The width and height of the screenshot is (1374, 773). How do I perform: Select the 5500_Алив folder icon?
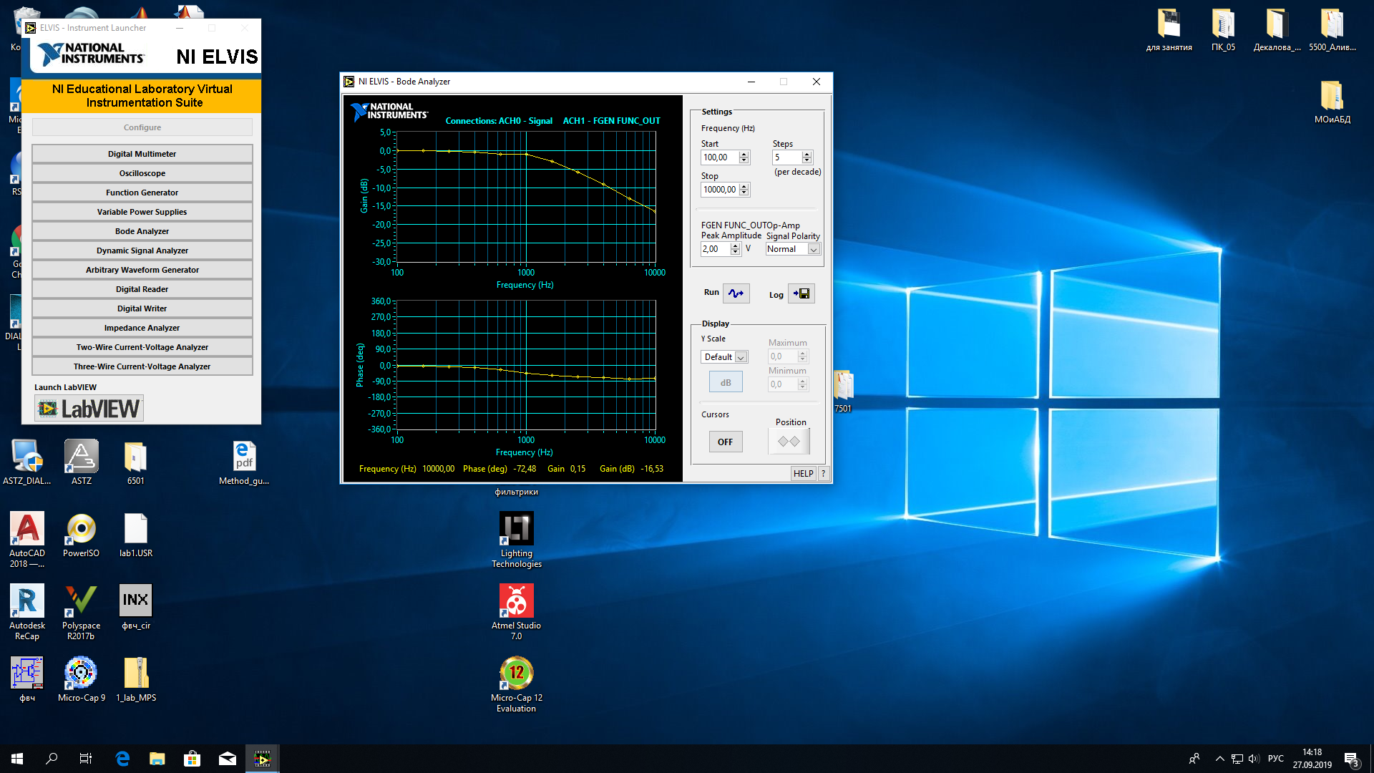[x=1332, y=30]
